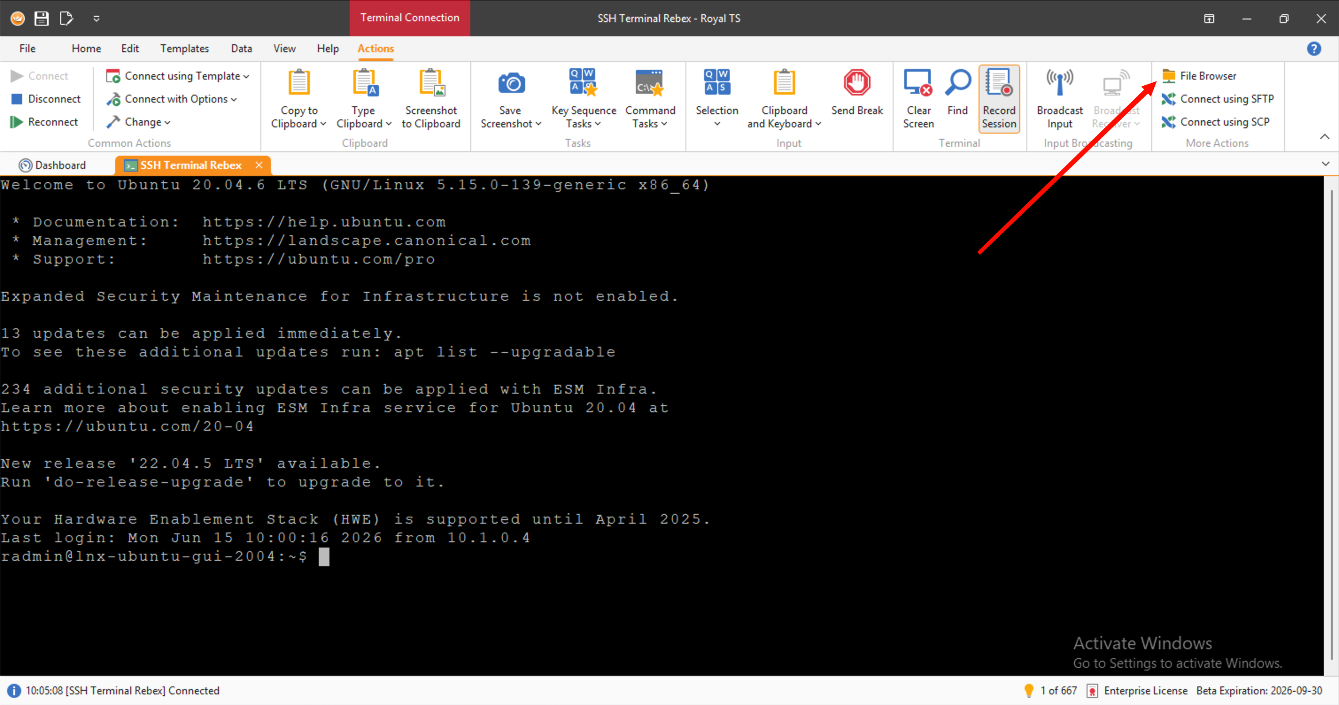The height and width of the screenshot is (705, 1339).
Task: Open Copy to Clipboard dropdown
Action: coord(299,99)
